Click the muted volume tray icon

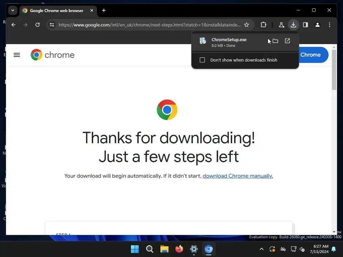point(302,249)
